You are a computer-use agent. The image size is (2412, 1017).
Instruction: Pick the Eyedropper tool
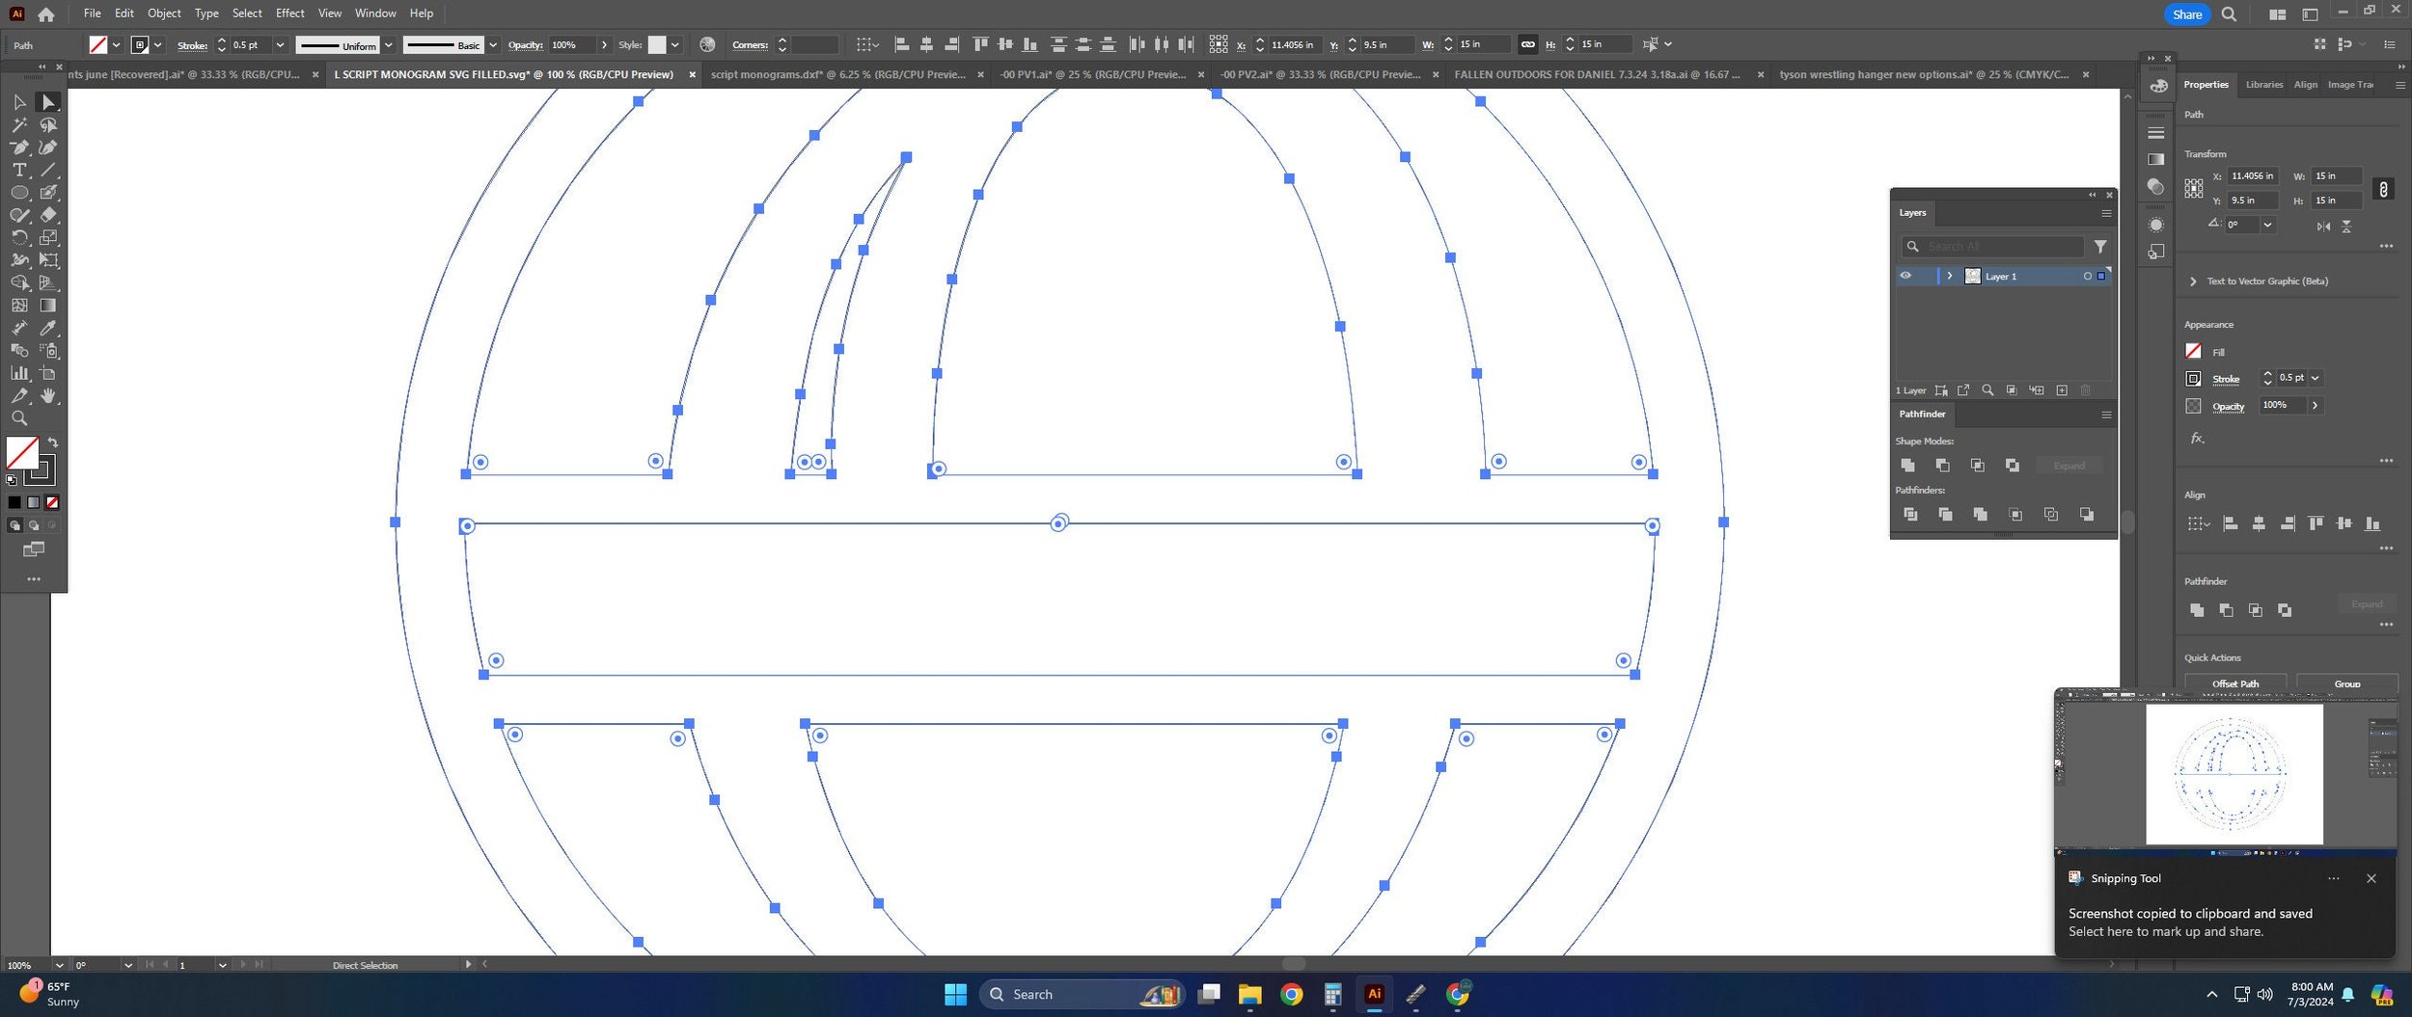pos(48,328)
